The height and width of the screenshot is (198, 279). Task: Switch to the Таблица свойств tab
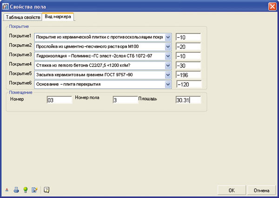coord(23,17)
